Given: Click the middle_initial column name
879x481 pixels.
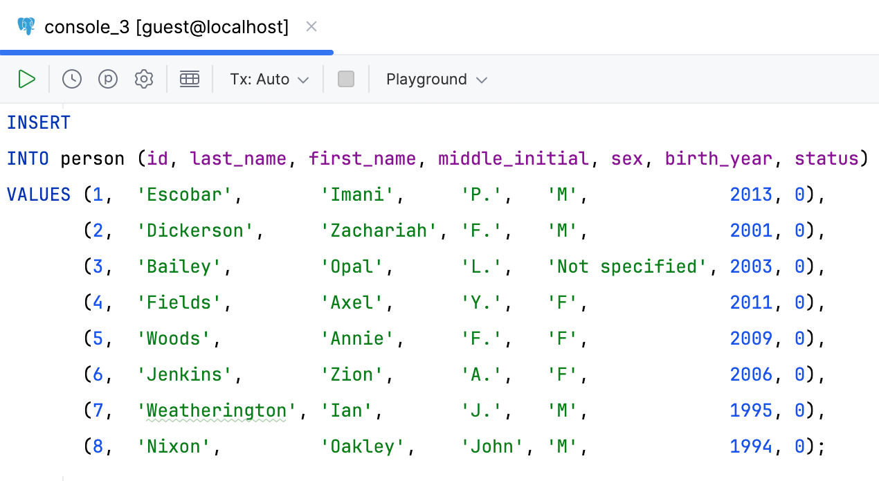Looking at the screenshot, I should 513,158.
